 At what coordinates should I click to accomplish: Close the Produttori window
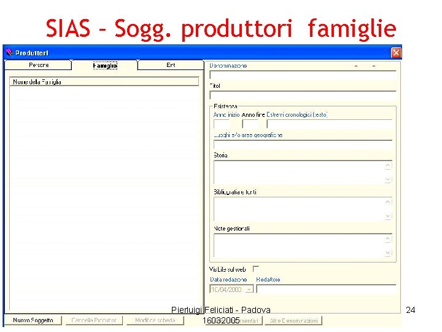[x=396, y=52]
